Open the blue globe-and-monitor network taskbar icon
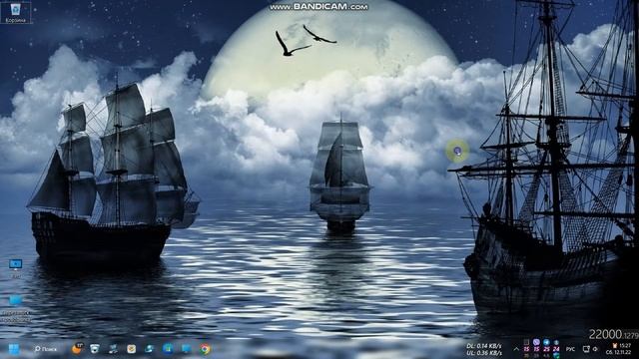The image size is (639, 359). (x=150, y=348)
